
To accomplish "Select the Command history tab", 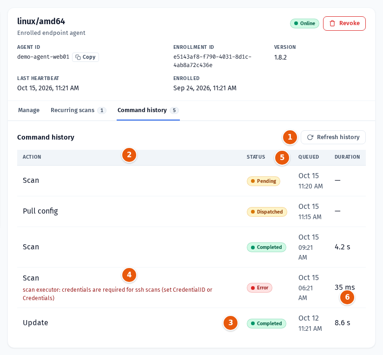I will tap(148, 110).
